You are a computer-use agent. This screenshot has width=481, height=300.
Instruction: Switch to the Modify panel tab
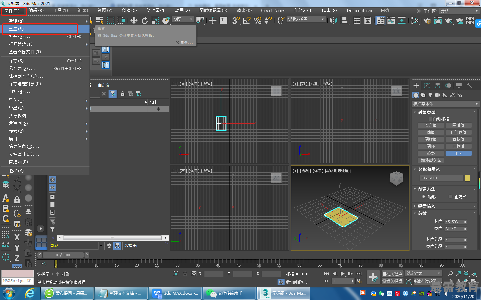click(x=427, y=86)
